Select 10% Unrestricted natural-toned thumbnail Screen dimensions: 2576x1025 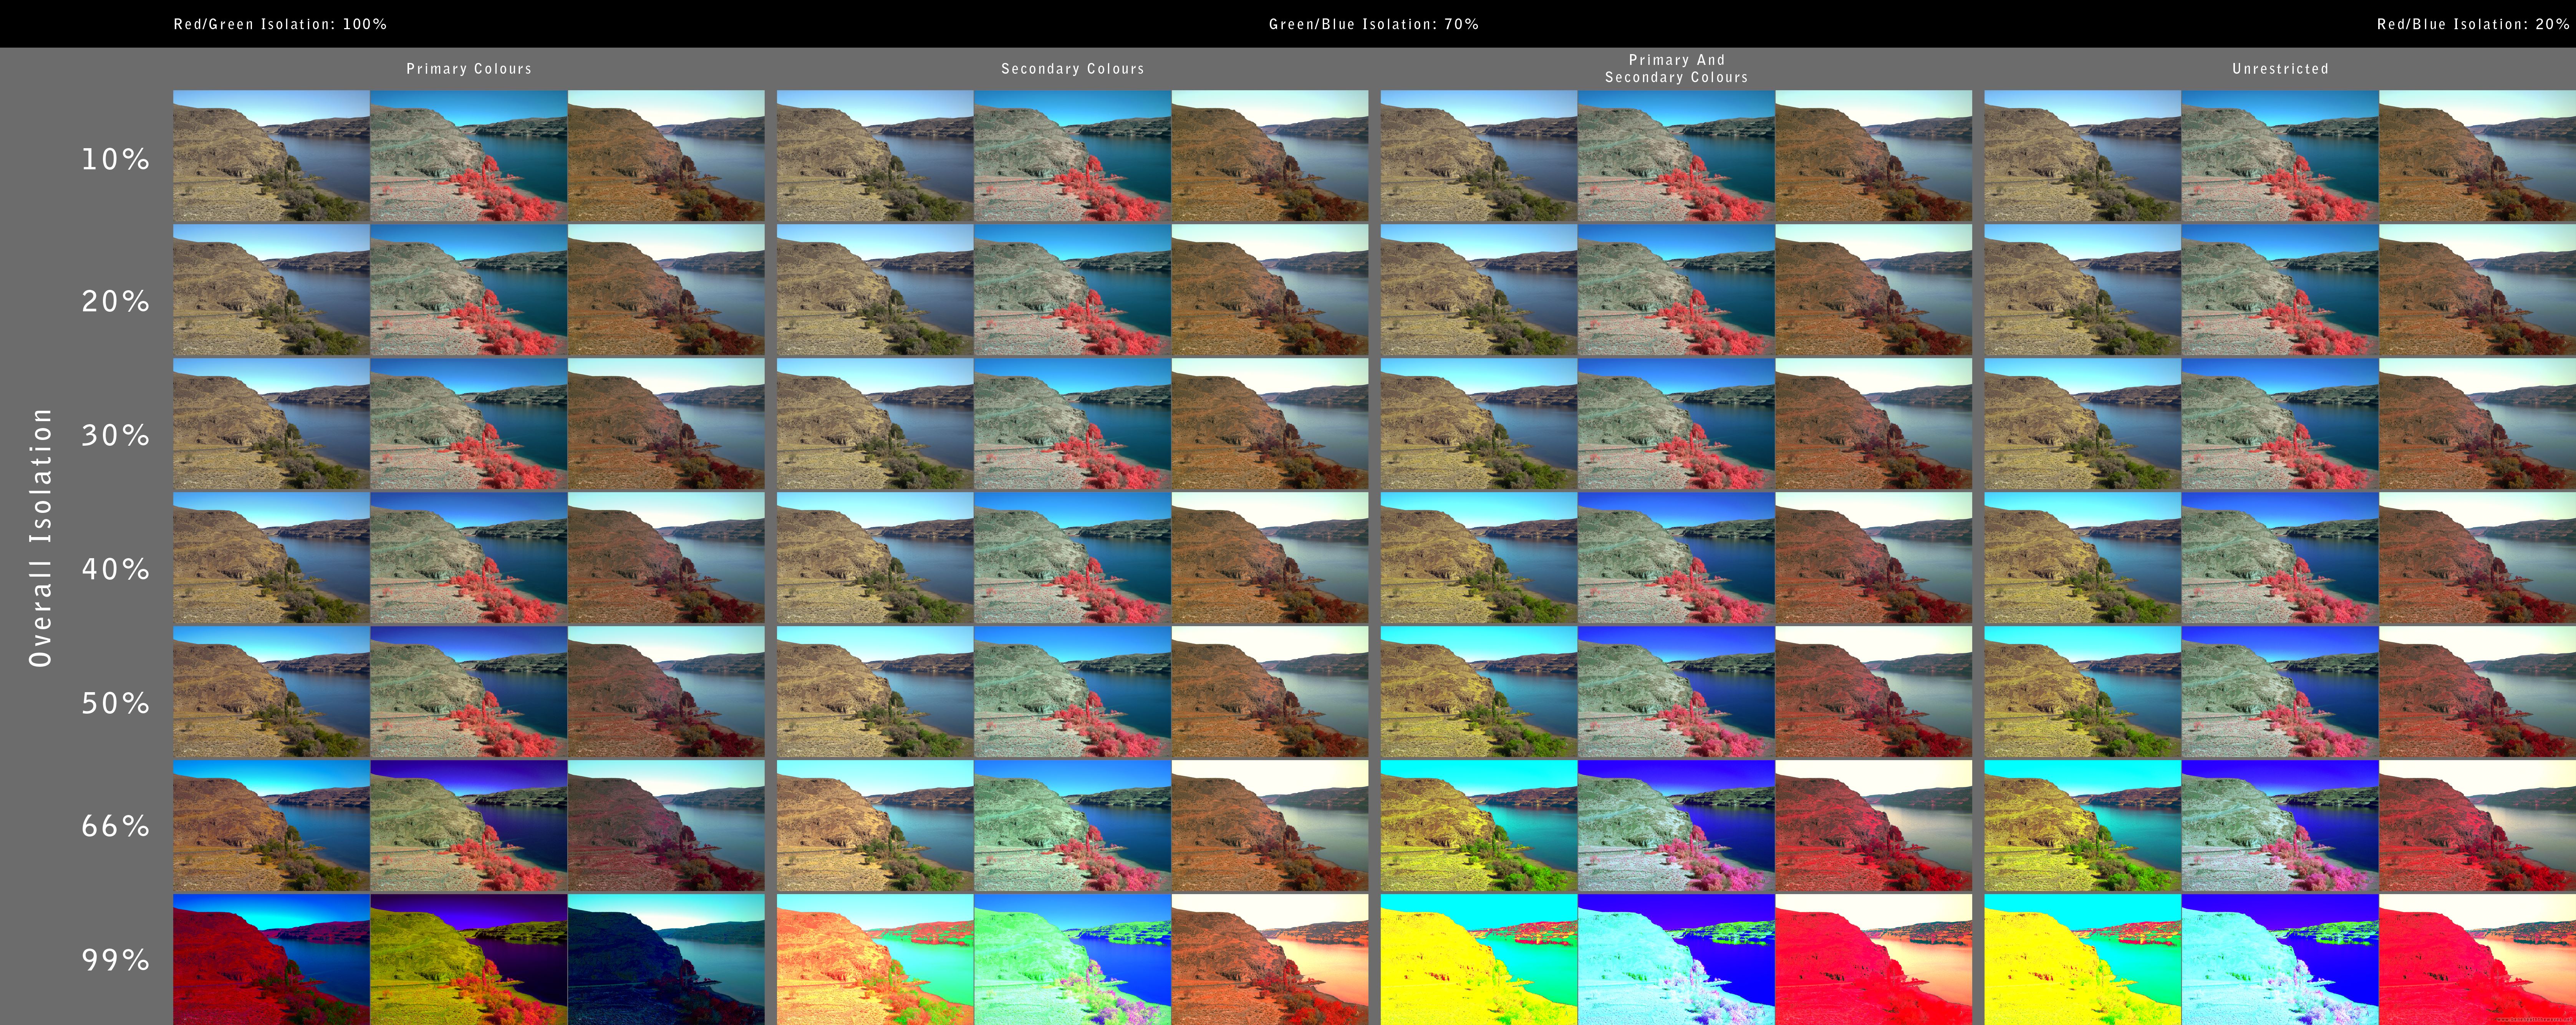coord(2083,156)
